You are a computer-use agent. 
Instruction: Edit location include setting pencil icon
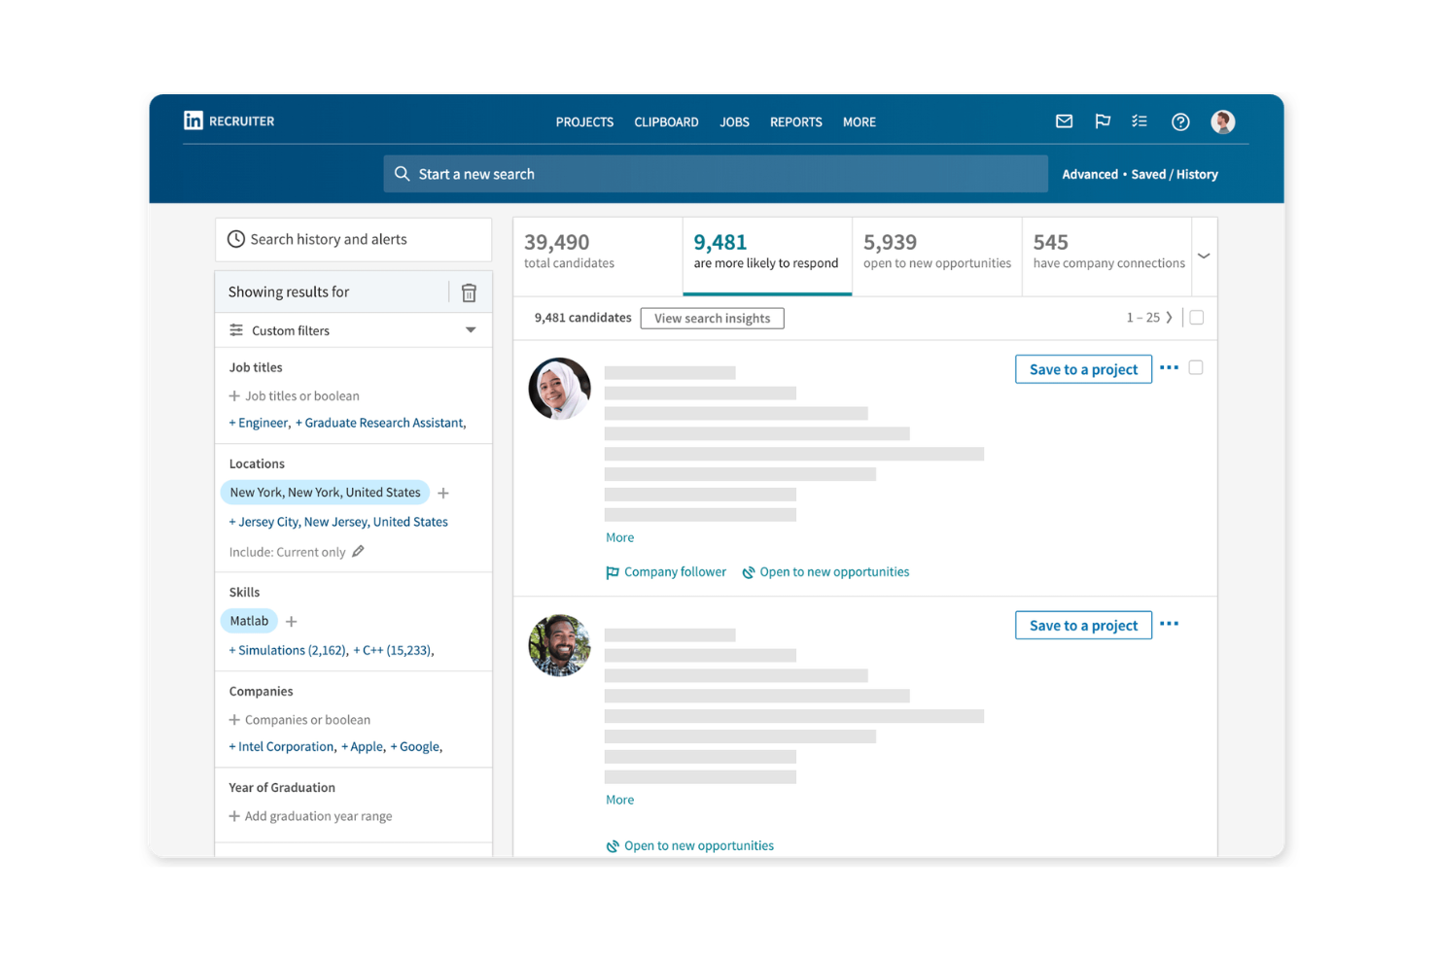tap(358, 551)
